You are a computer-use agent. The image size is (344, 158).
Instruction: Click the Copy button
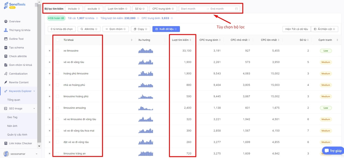coord(140,29)
